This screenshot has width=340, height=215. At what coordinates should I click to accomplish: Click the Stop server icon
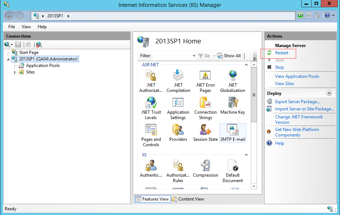click(x=269, y=67)
